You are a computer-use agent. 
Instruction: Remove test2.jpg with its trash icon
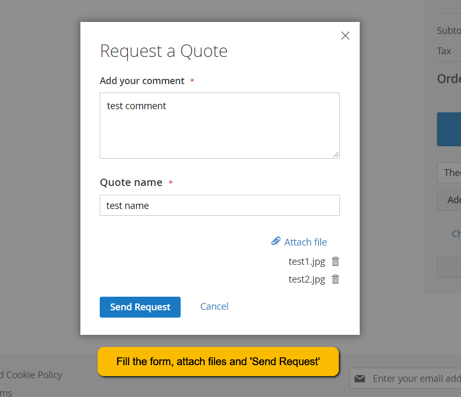pos(336,279)
